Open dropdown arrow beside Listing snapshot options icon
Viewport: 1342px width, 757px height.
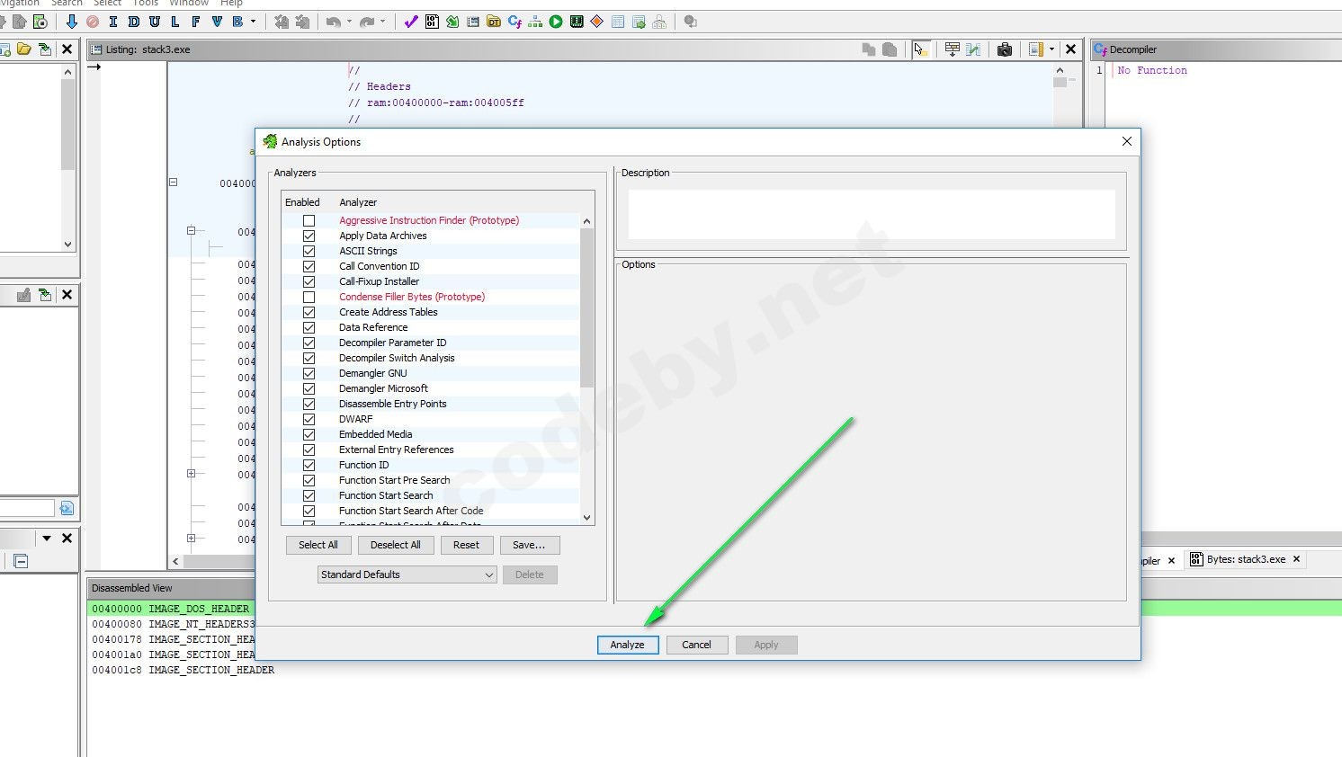tap(1051, 49)
